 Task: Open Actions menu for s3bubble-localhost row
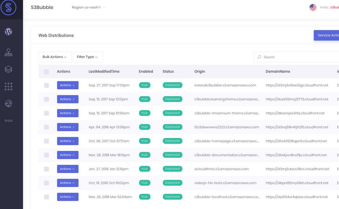68,197
